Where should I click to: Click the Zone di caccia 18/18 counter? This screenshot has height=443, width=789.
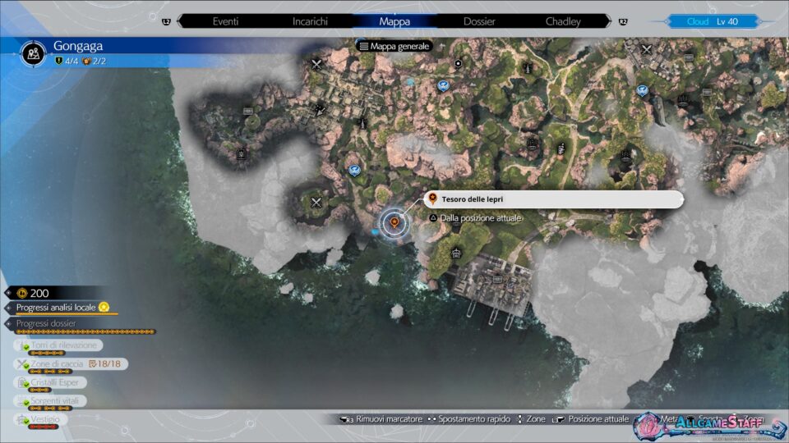[x=104, y=363]
